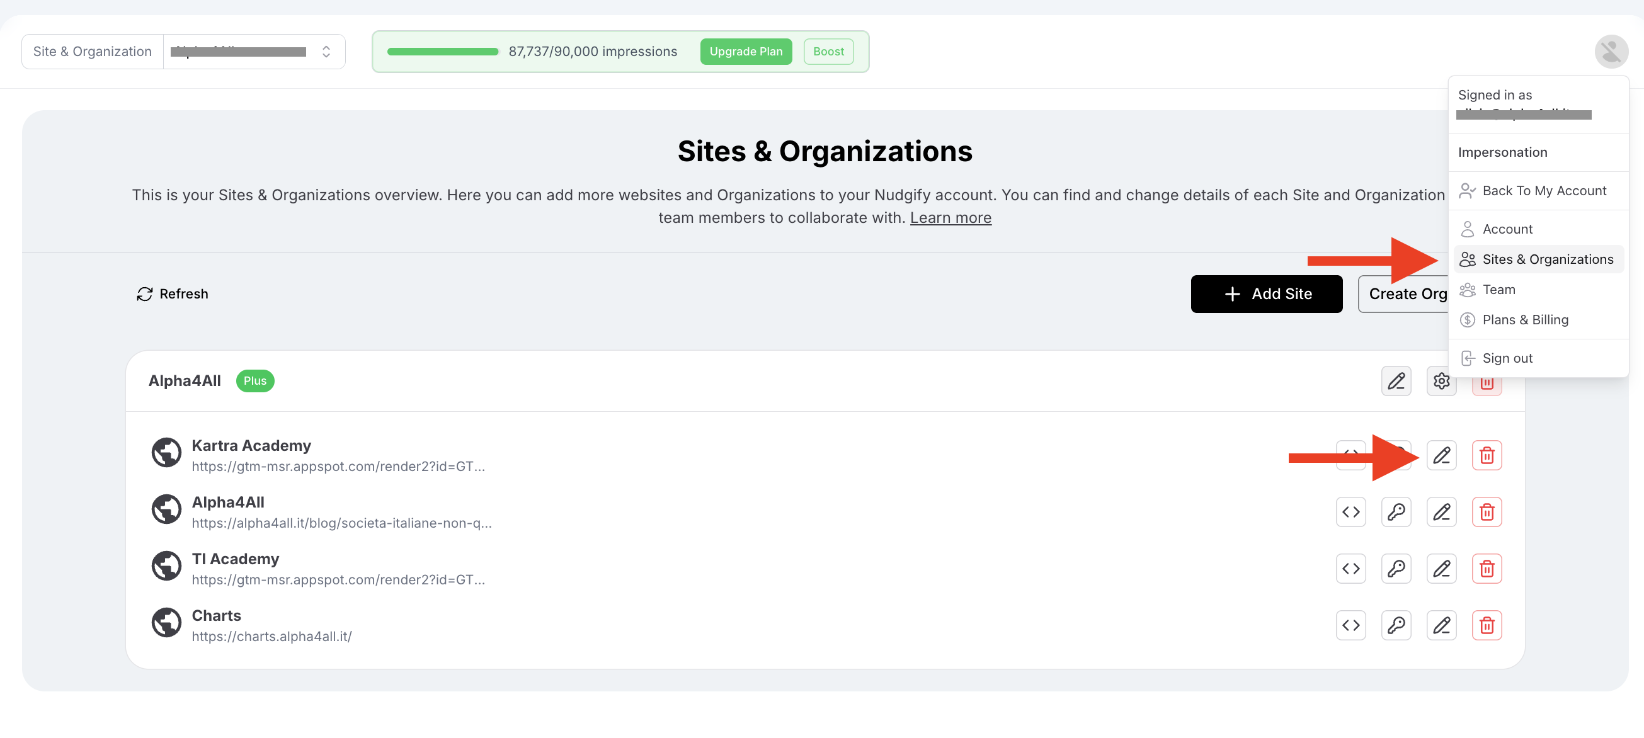Click the impressions usage progress bar

tap(442, 52)
